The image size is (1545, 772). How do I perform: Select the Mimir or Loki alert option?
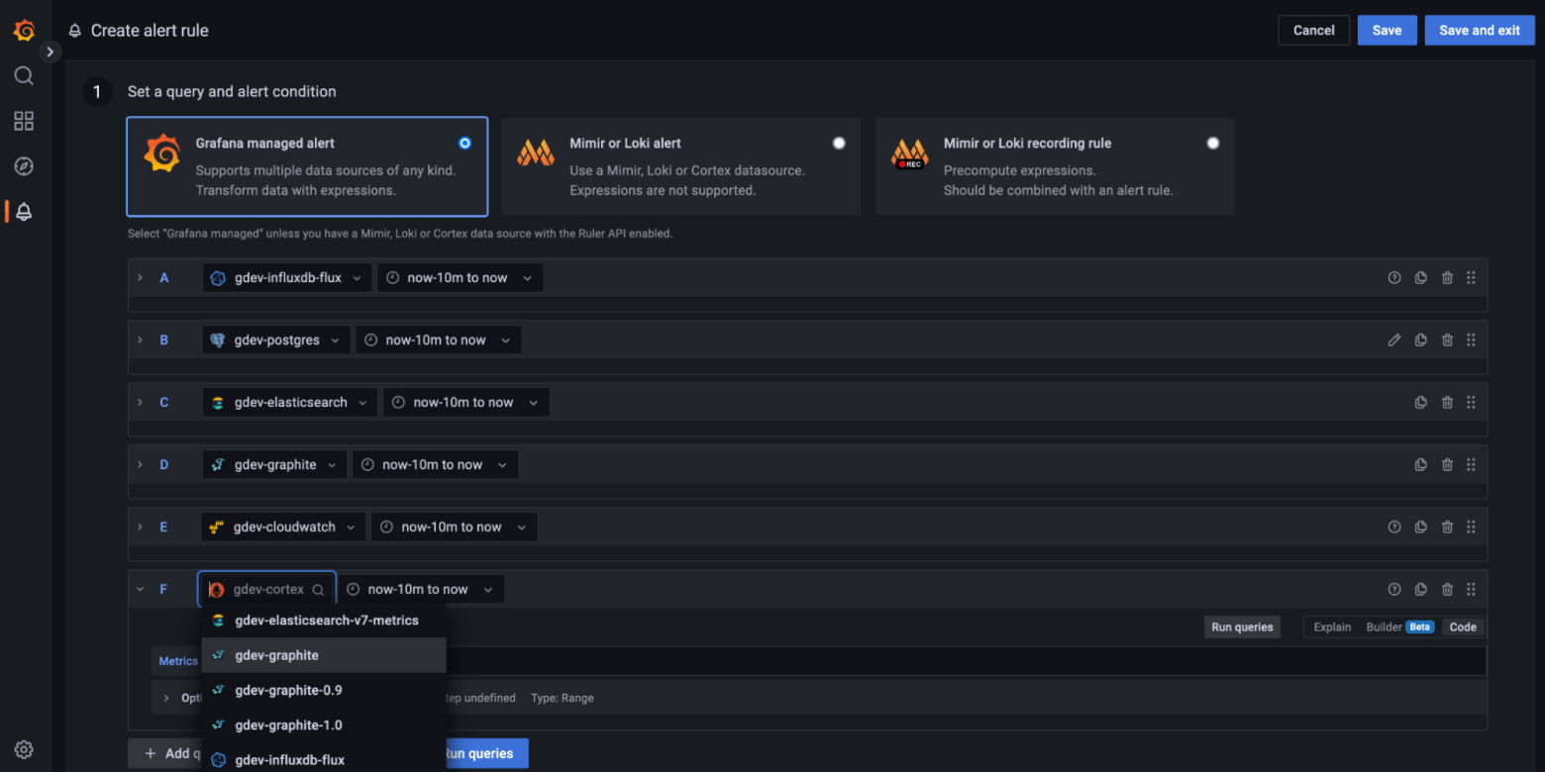pyautogui.click(x=839, y=143)
